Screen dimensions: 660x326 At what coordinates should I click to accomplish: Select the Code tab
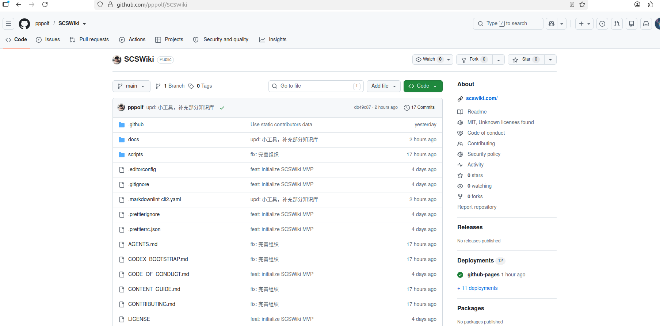click(x=16, y=39)
